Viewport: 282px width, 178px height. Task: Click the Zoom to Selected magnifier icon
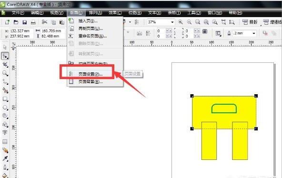point(198,22)
